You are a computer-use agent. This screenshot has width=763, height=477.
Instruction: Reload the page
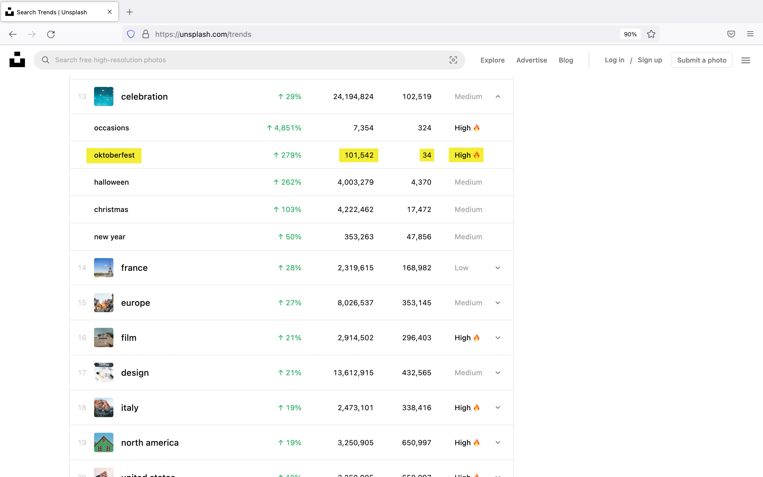(51, 34)
